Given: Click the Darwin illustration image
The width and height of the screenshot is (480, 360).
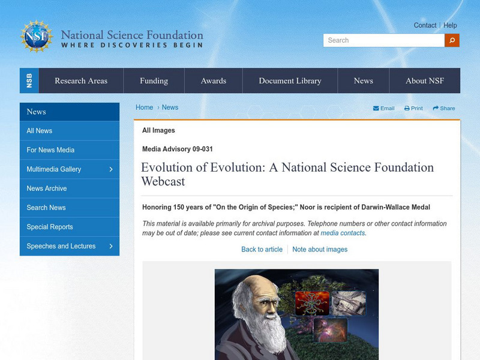Looking at the screenshot, I should tap(296, 314).
